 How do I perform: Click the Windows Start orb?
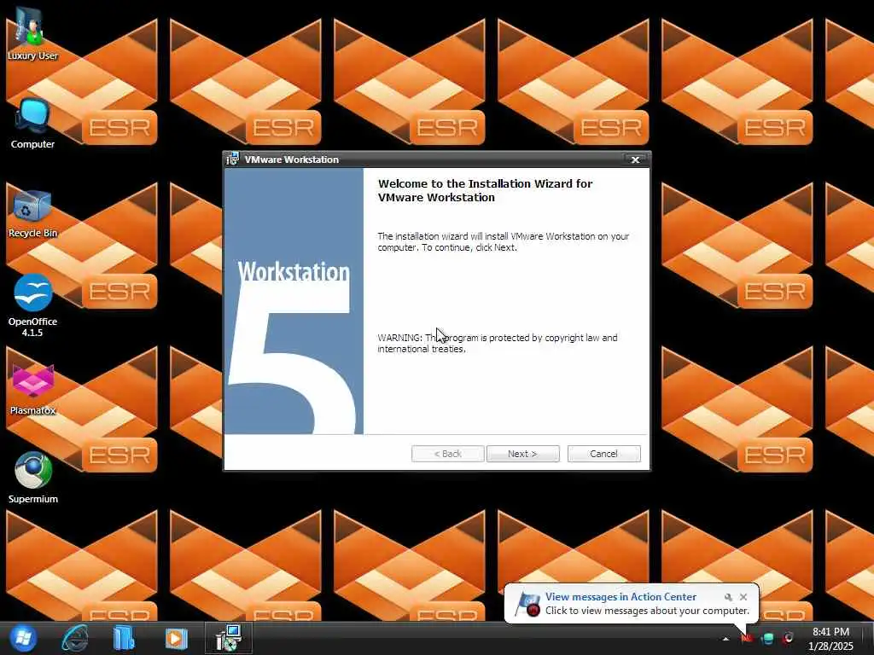(22, 638)
